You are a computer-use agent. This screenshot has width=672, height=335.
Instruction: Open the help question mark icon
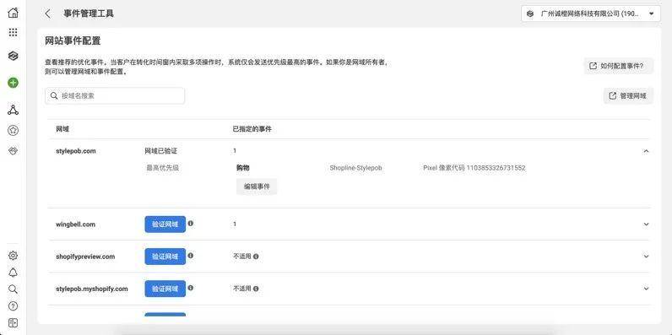point(14,305)
